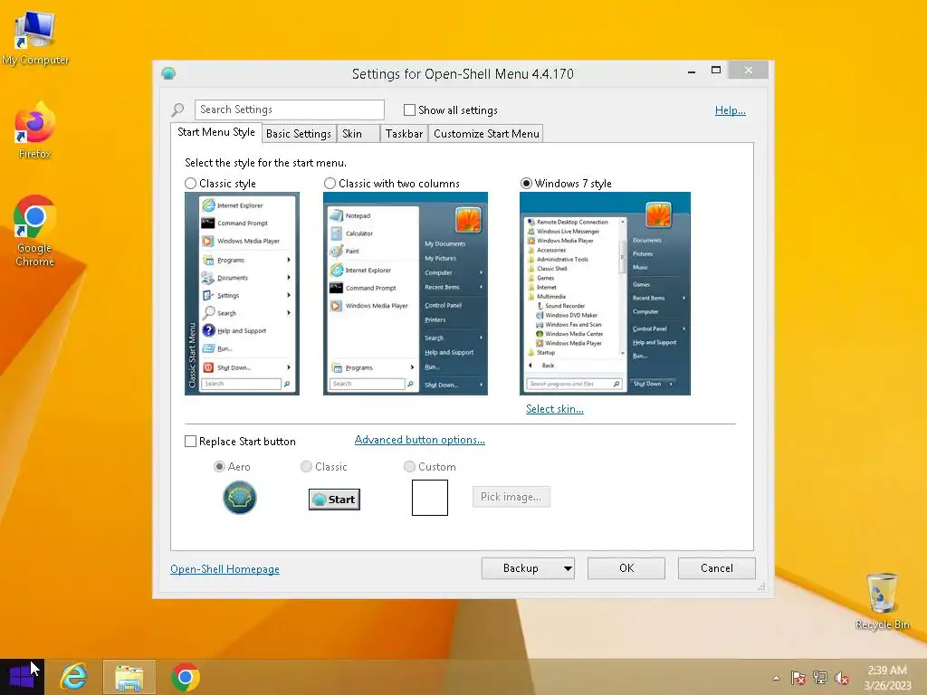Screen dimensions: 927x695
Task: Switch to the Taskbar tab
Action: pyautogui.click(x=404, y=134)
